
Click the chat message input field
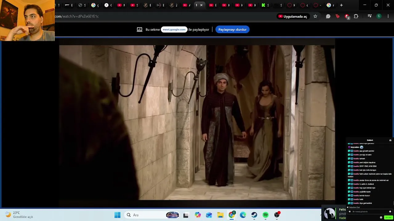click(x=369, y=211)
